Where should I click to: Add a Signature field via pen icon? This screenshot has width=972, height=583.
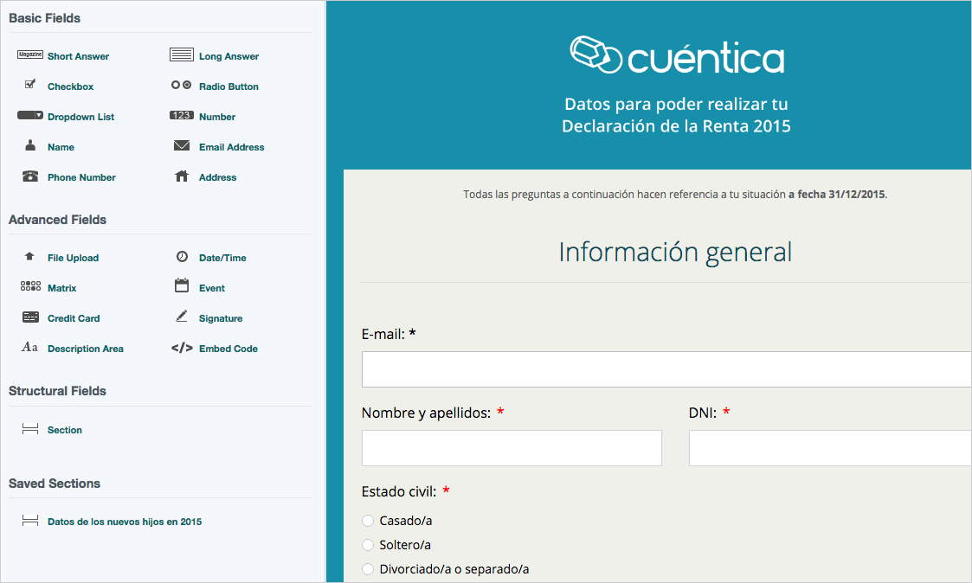(x=182, y=317)
